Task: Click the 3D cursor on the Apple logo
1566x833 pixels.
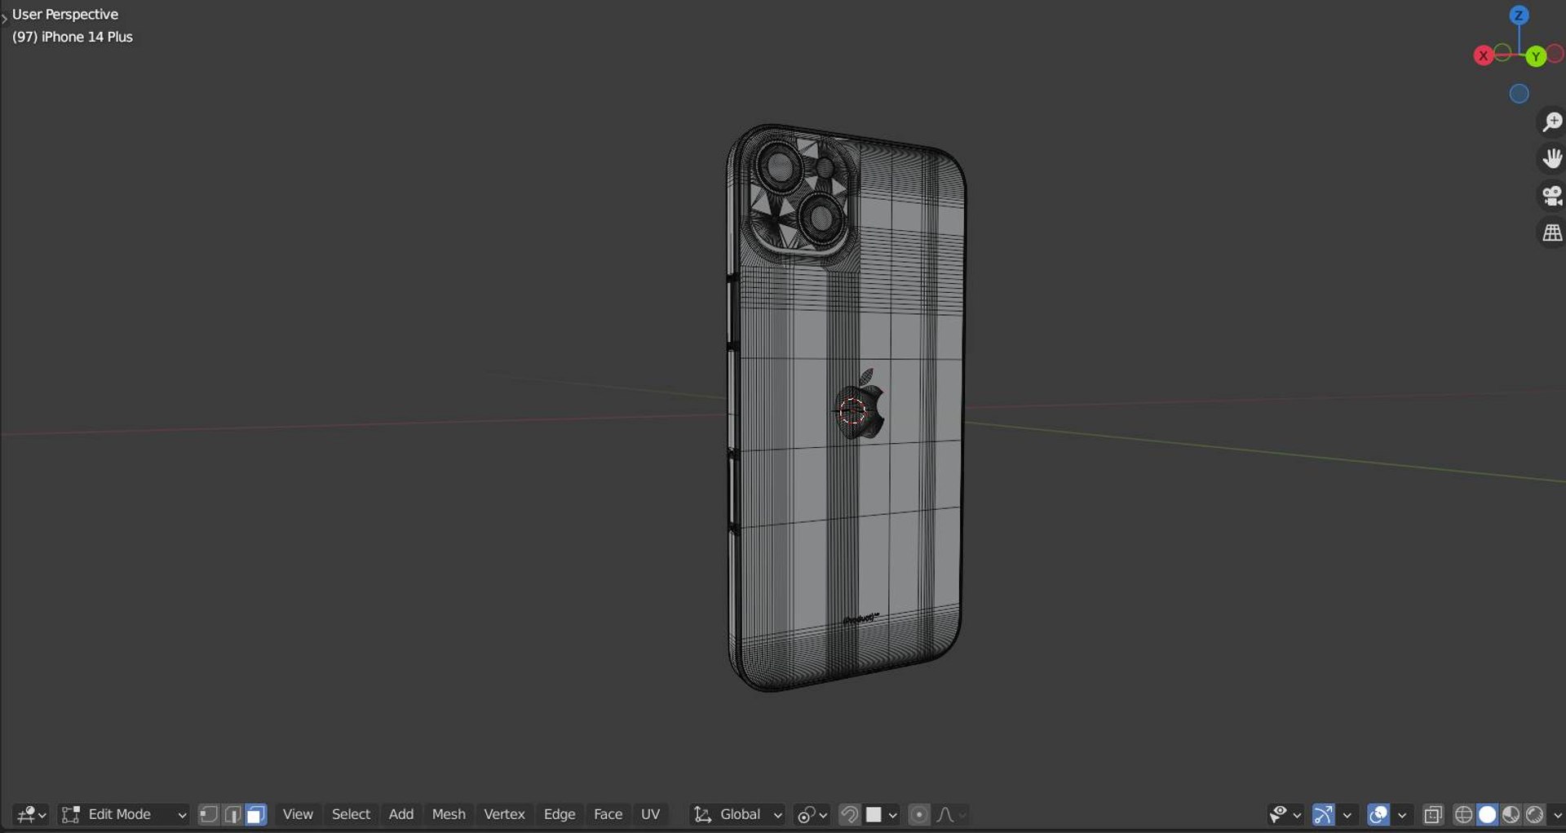Action: pyautogui.click(x=852, y=411)
